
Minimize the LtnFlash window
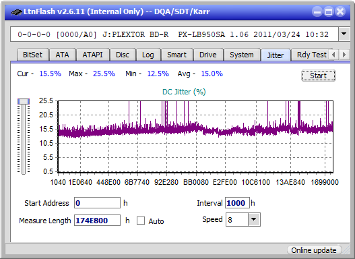317,11
